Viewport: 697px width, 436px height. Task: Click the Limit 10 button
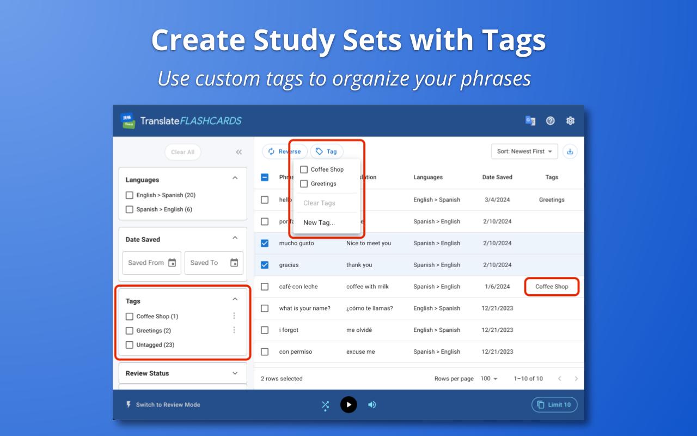coord(554,404)
